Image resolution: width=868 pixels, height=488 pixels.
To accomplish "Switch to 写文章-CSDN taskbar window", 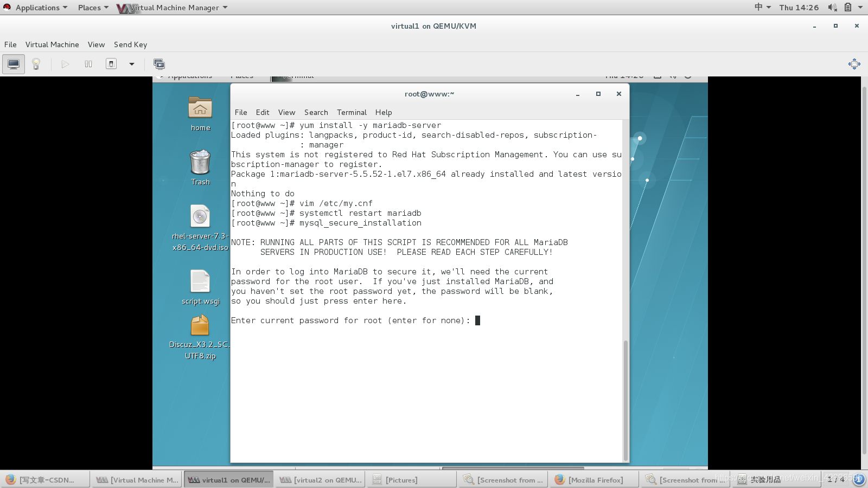I will [x=45, y=480].
